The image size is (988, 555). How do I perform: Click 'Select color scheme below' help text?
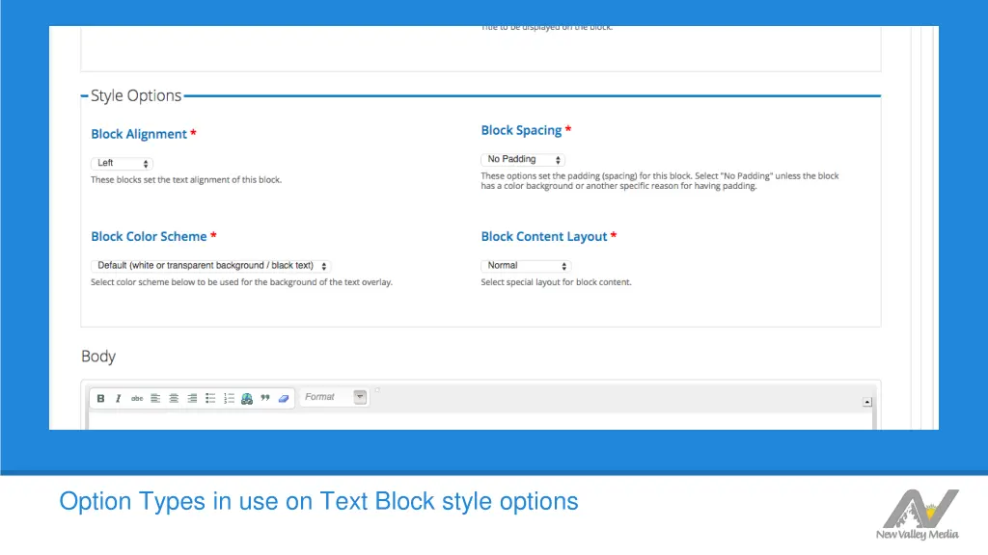241,282
